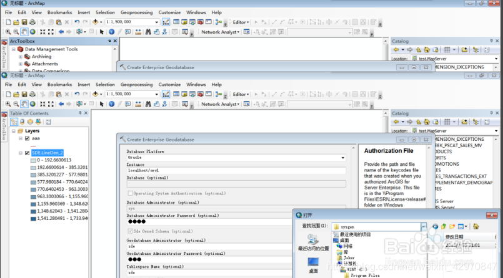The height and width of the screenshot is (278, 503).
Task: Open 查找范围 sysgen dropdown
Action: click(424, 227)
